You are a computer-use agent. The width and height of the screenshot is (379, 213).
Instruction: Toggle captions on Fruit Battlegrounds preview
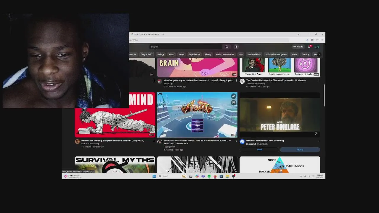[x=234, y=103]
